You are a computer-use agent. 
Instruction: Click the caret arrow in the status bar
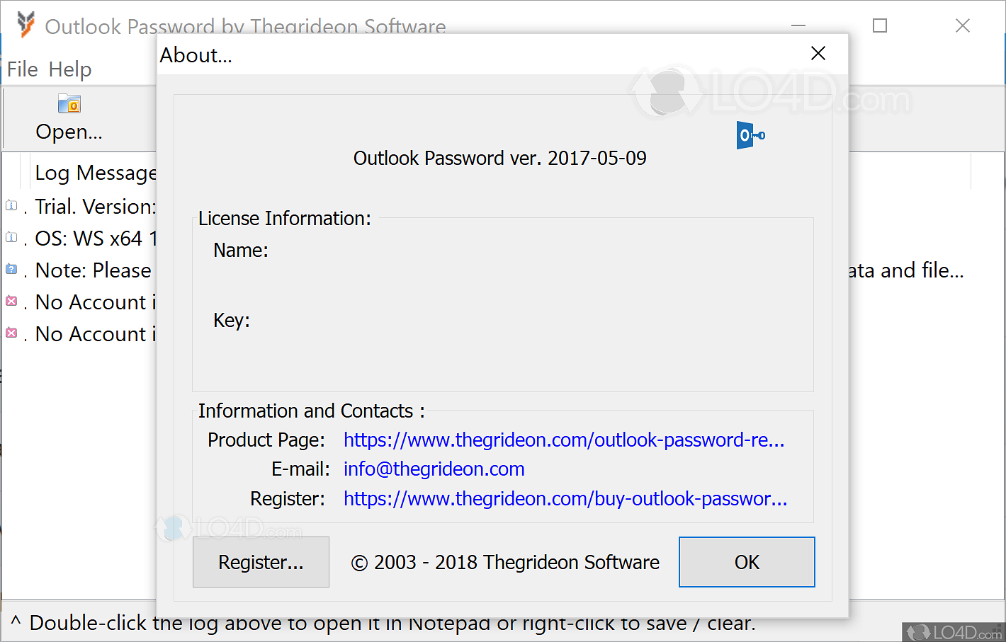16,622
